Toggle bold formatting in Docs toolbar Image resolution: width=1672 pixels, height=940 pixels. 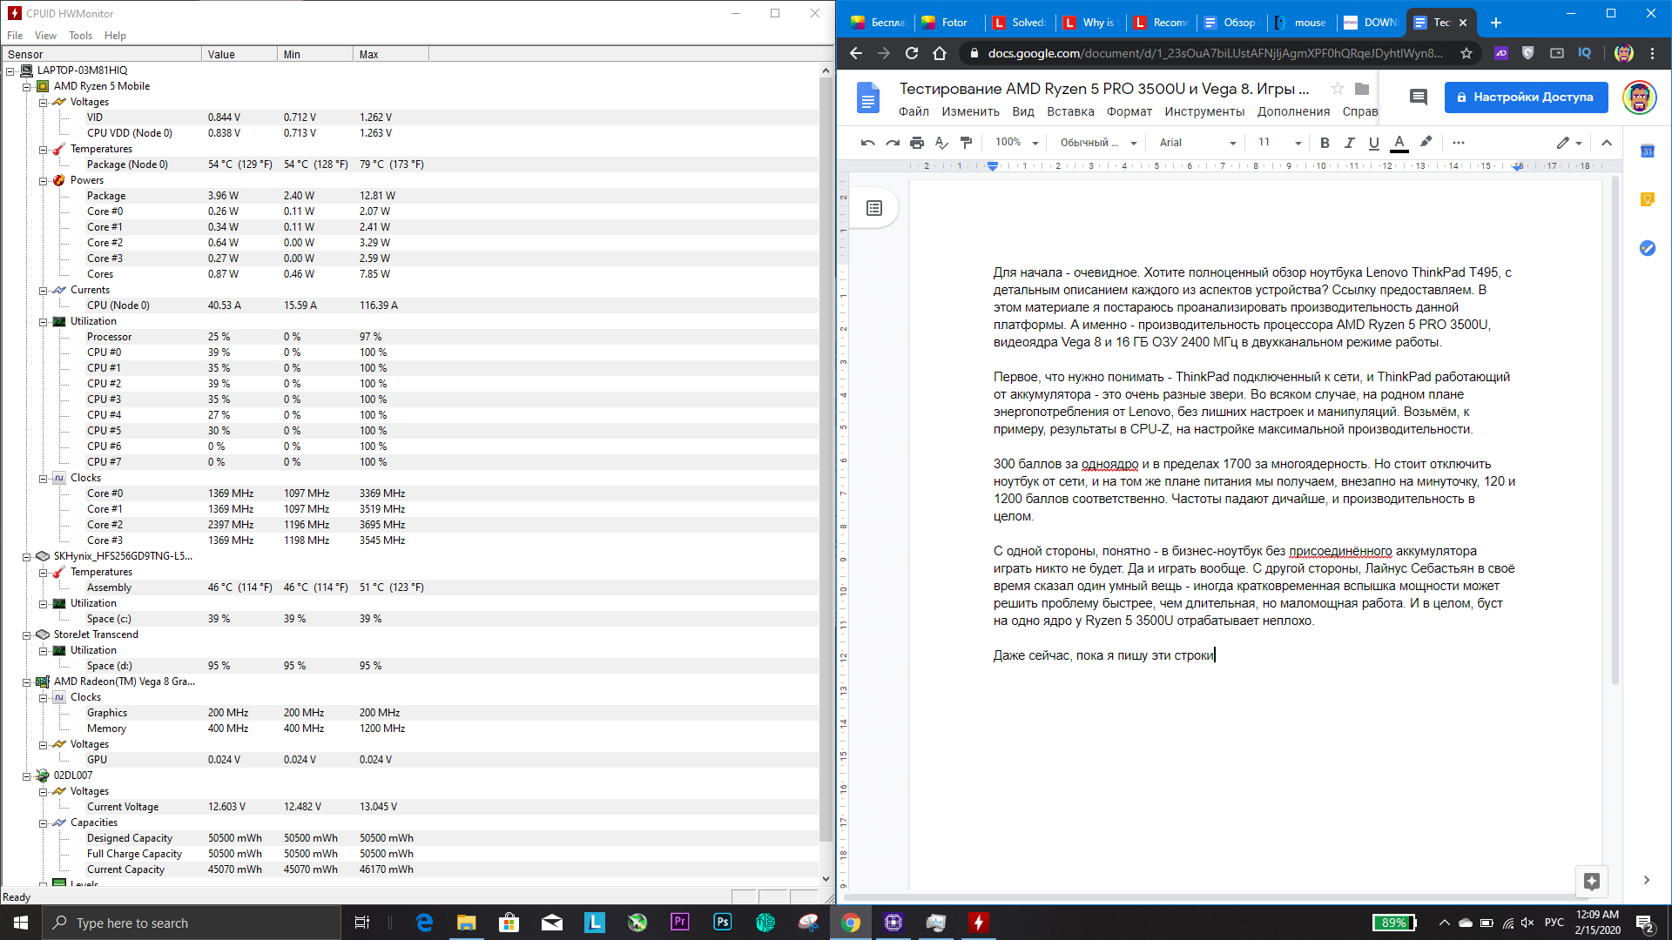[1325, 143]
